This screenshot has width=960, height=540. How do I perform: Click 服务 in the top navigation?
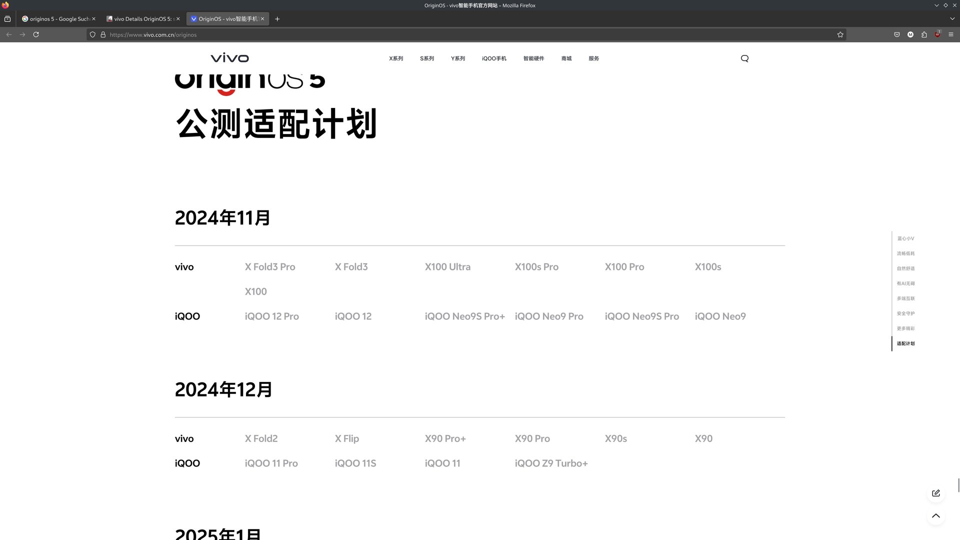[x=593, y=58]
